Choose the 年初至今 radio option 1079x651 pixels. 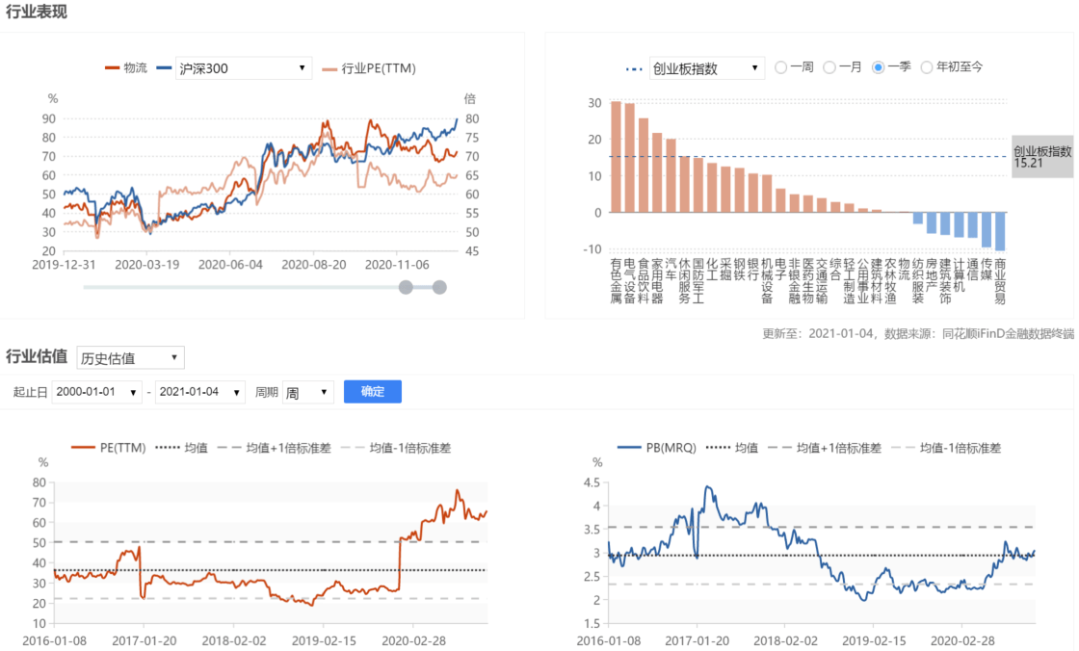(x=927, y=67)
